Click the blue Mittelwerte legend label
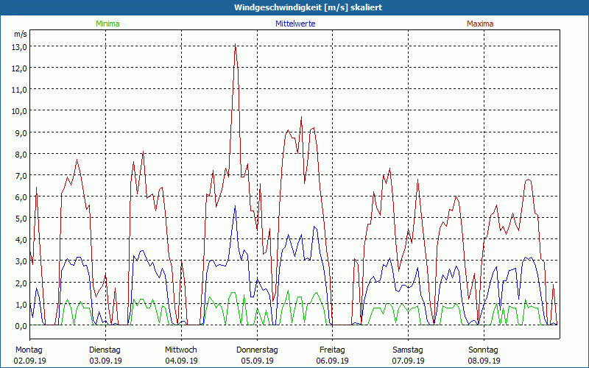Screen dimensions: 589x368 [x=295, y=24]
